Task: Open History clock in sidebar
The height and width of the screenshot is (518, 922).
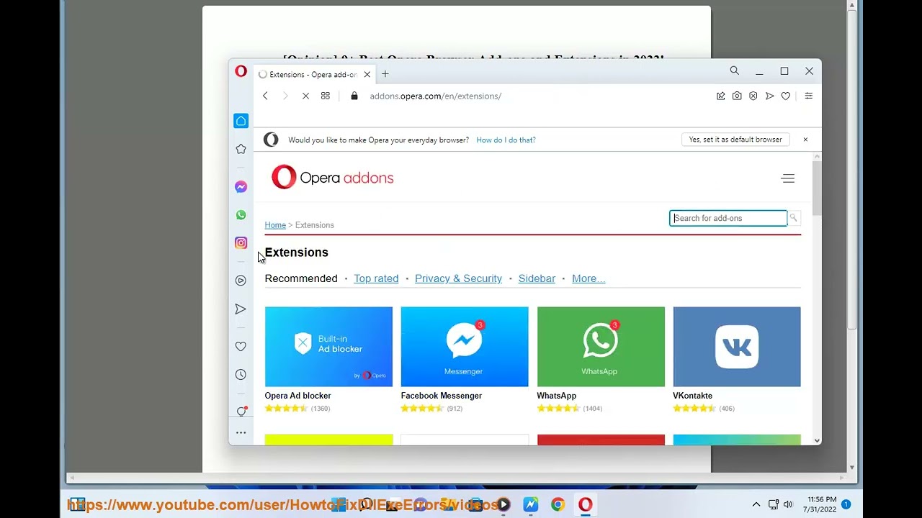Action: point(241,375)
